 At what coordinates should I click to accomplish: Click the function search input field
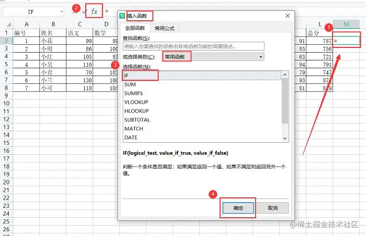[193, 46]
